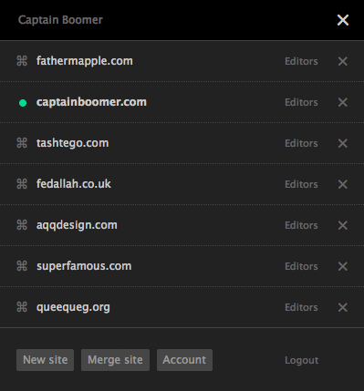Delete queequeg.org via its X icon

(343, 307)
